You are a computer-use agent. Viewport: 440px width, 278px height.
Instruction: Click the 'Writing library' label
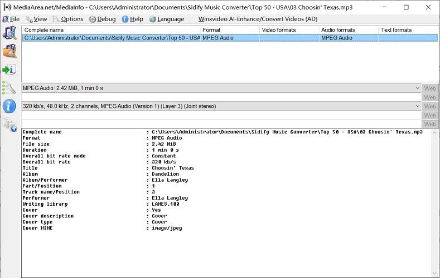click(45, 204)
